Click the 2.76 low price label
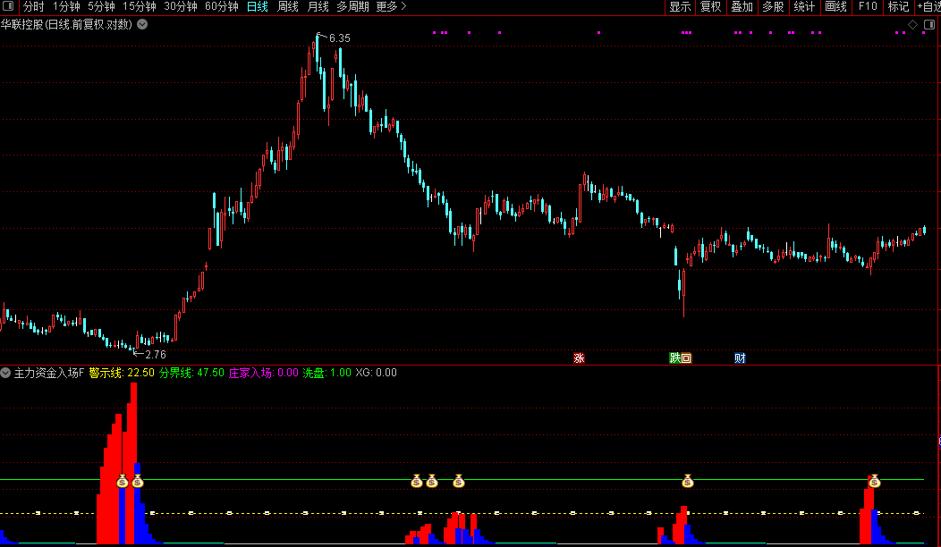This screenshot has width=941, height=547. [x=156, y=355]
